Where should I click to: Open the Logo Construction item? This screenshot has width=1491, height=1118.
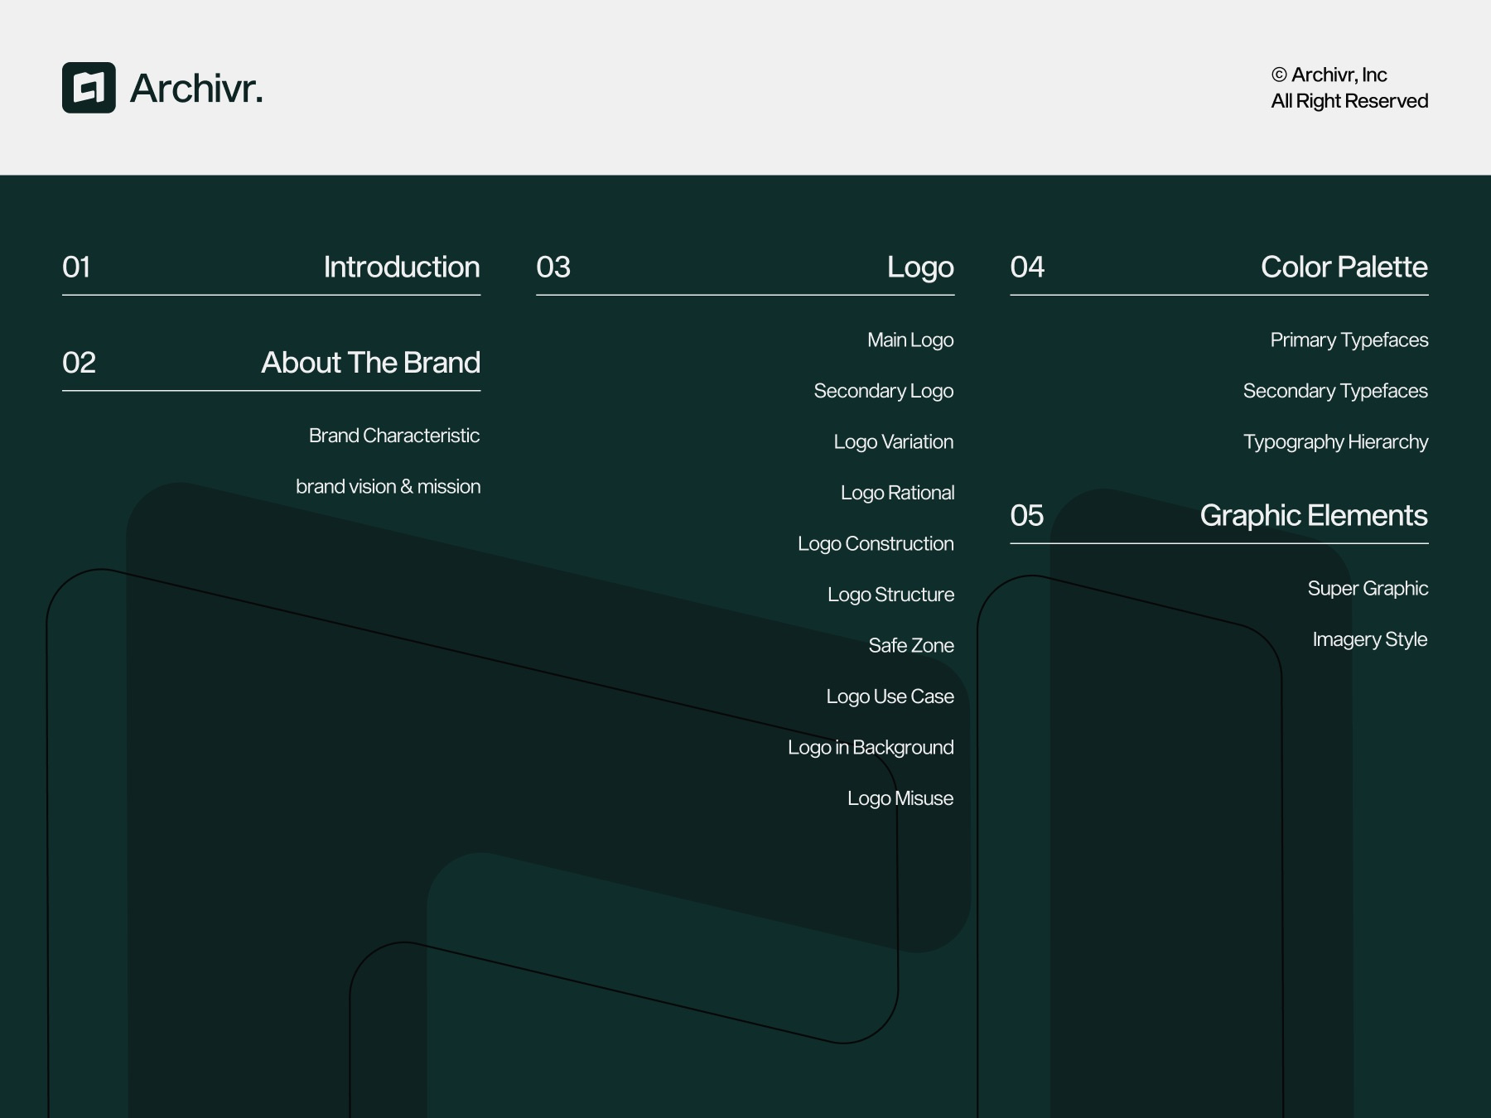click(876, 543)
